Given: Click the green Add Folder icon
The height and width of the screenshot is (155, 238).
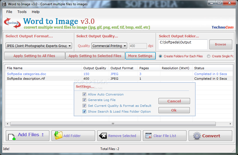Looking at the screenshot, I should [x=58, y=135].
